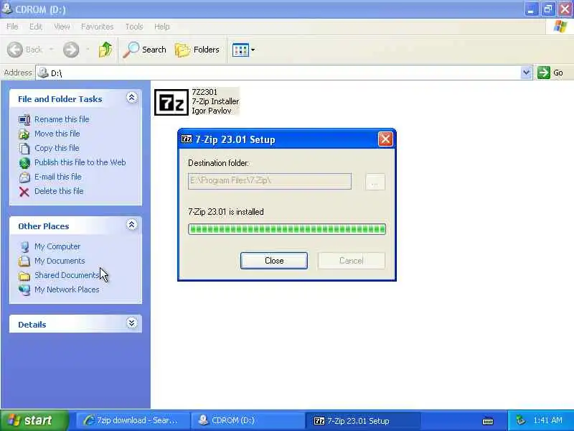Click Delete this file
Viewport: 574px width, 431px height.
point(59,191)
